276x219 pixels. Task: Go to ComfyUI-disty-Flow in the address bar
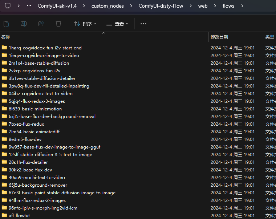pos(161,6)
